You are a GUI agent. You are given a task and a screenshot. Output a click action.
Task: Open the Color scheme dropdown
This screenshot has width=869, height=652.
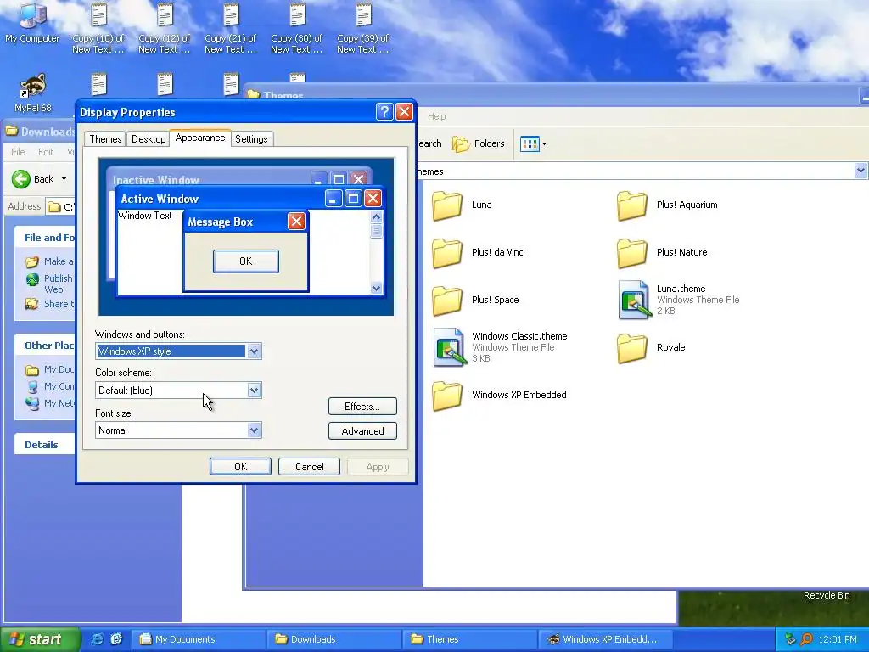point(254,391)
